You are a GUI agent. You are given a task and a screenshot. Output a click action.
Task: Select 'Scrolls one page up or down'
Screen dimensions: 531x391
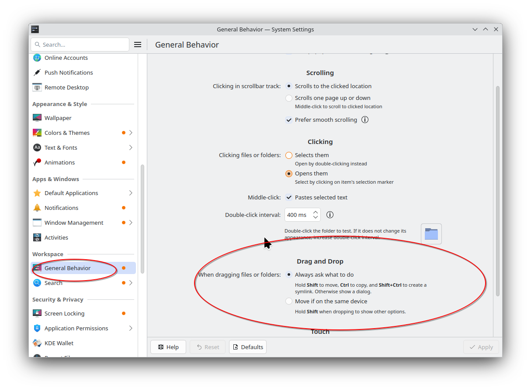point(289,98)
